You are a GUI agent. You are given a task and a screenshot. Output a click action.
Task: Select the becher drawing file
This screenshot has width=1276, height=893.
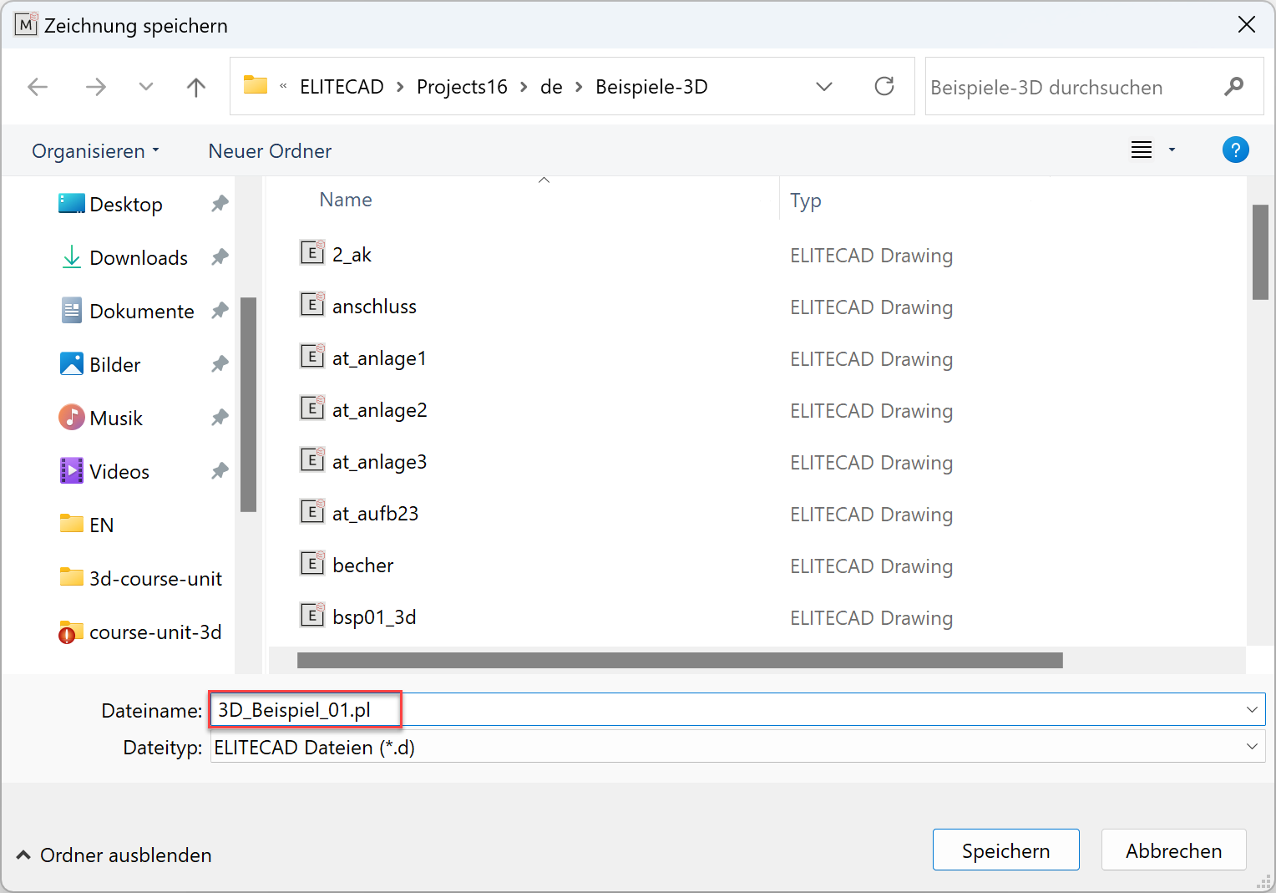362,566
